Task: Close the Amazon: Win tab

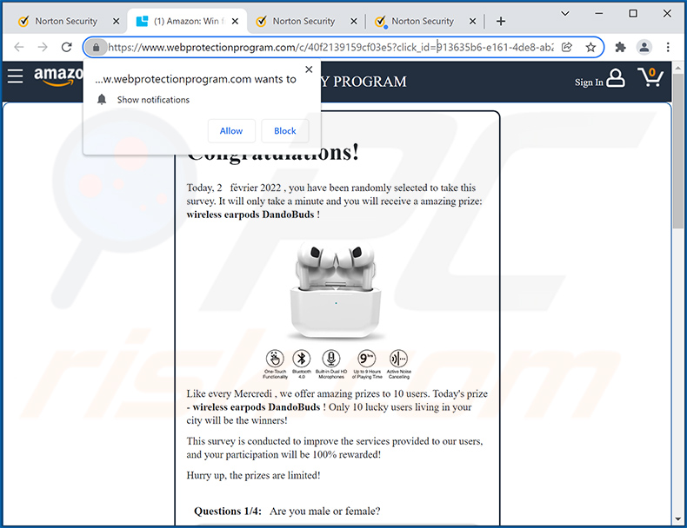Action: (236, 21)
